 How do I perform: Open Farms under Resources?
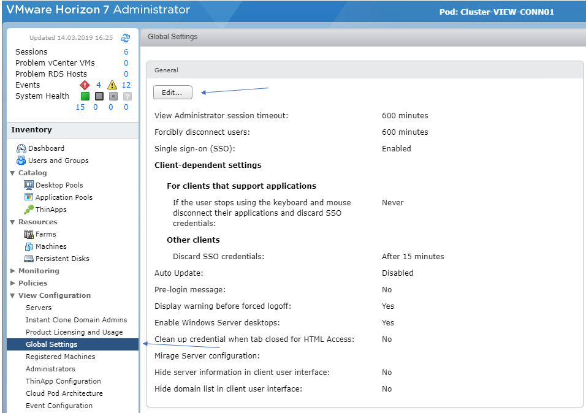(x=45, y=234)
